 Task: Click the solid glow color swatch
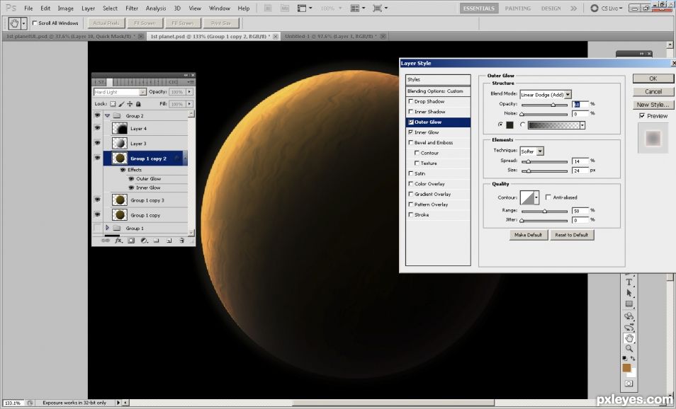point(509,125)
